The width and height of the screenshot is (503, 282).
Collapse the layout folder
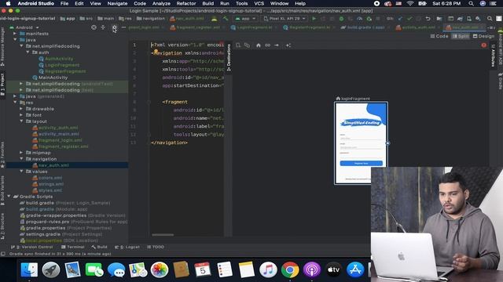click(x=21, y=121)
